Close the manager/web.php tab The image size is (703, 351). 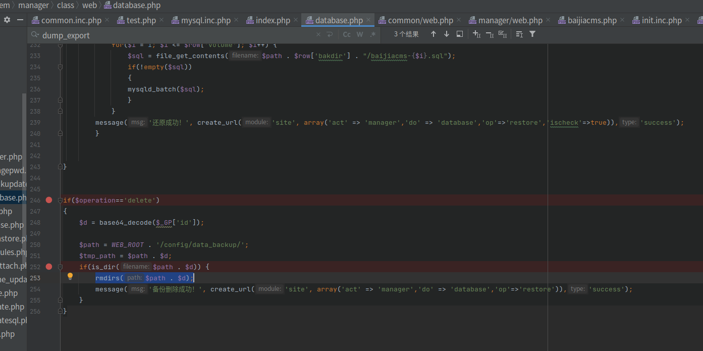coord(548,20)
